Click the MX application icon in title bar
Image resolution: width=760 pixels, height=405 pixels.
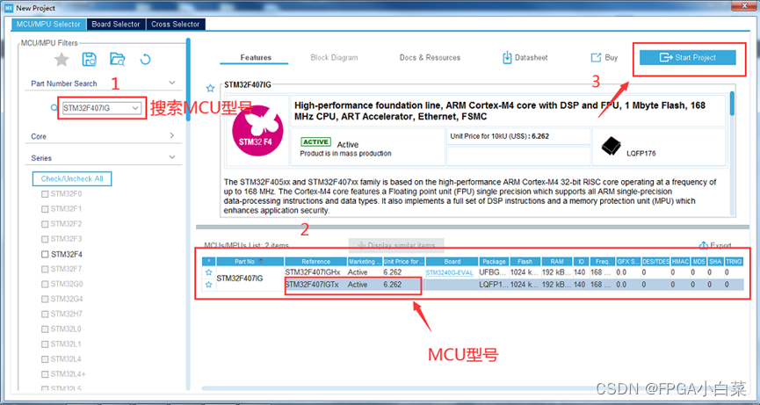8,8
